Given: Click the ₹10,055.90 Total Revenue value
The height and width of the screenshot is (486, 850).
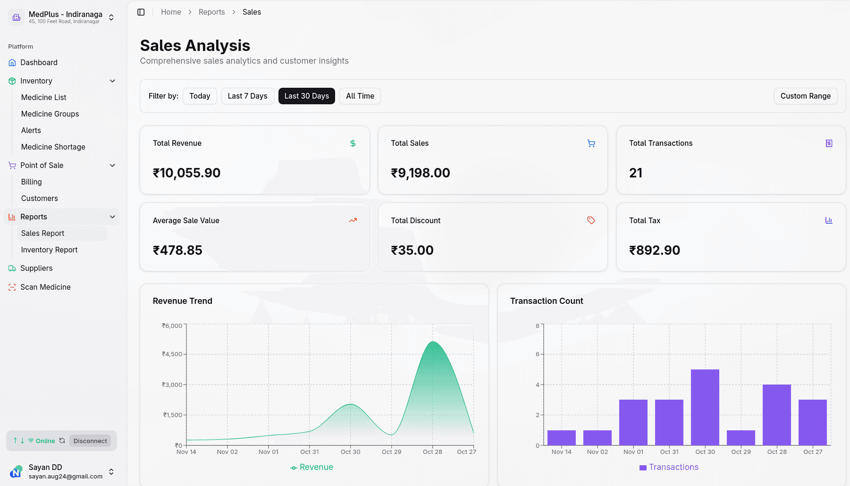Looking at the screenshot, I should point(187,173).
